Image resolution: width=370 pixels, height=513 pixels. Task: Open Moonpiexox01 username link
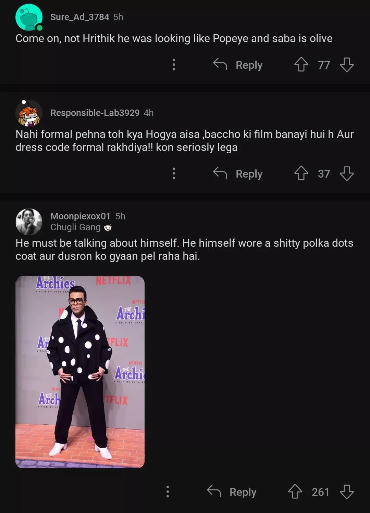80,216
